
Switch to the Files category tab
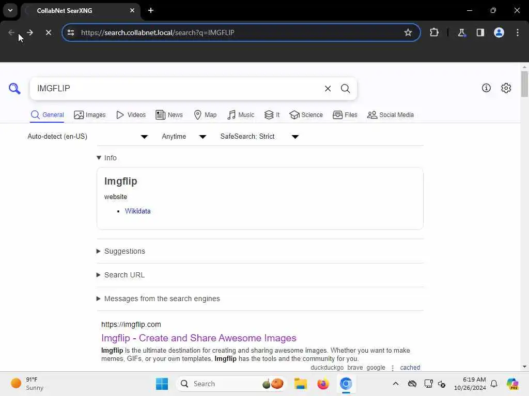[x=345, y=115]
